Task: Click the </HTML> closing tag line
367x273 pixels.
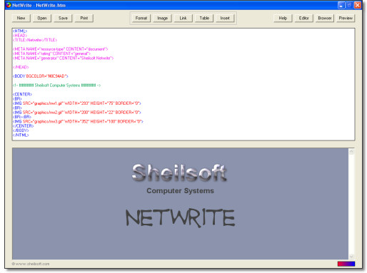Action: (21, 135)
